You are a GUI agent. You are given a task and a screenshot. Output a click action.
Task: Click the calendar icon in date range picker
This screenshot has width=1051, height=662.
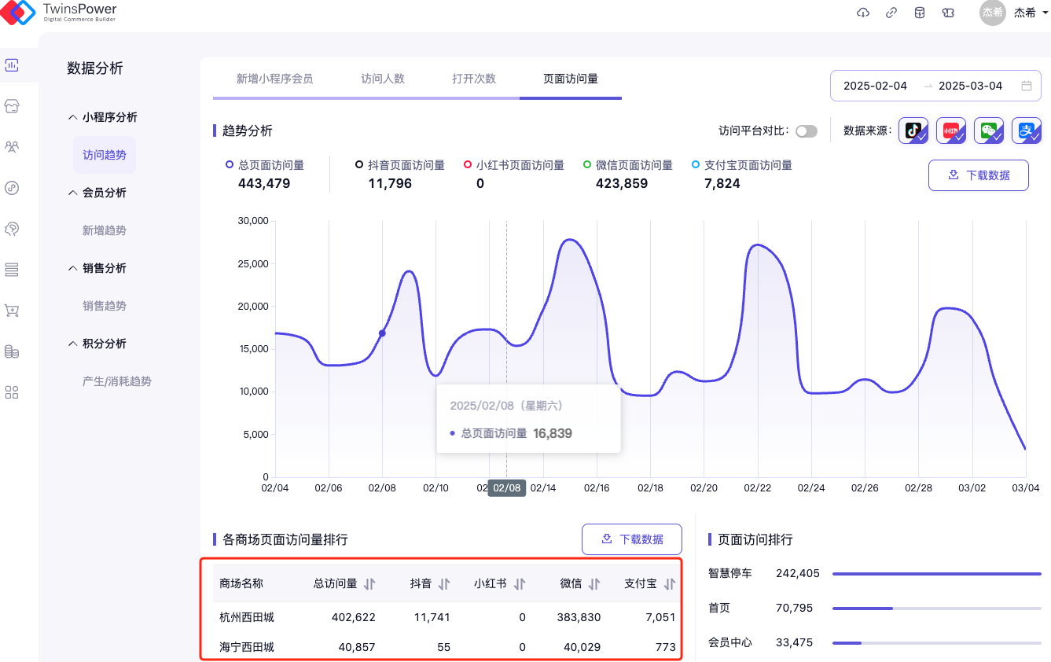pos(1027,86)
